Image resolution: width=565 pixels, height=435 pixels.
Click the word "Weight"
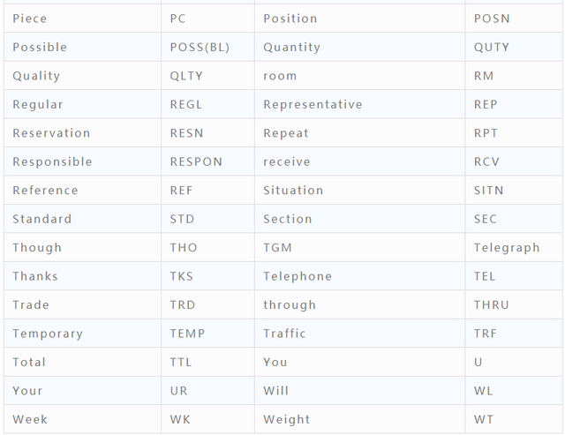pos(286,420)
